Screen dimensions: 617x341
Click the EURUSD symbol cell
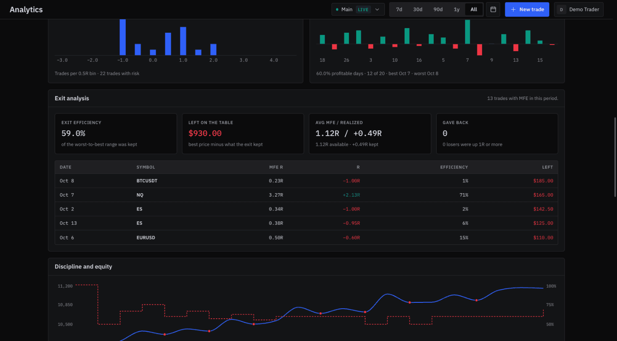click(x=146, y=238)
